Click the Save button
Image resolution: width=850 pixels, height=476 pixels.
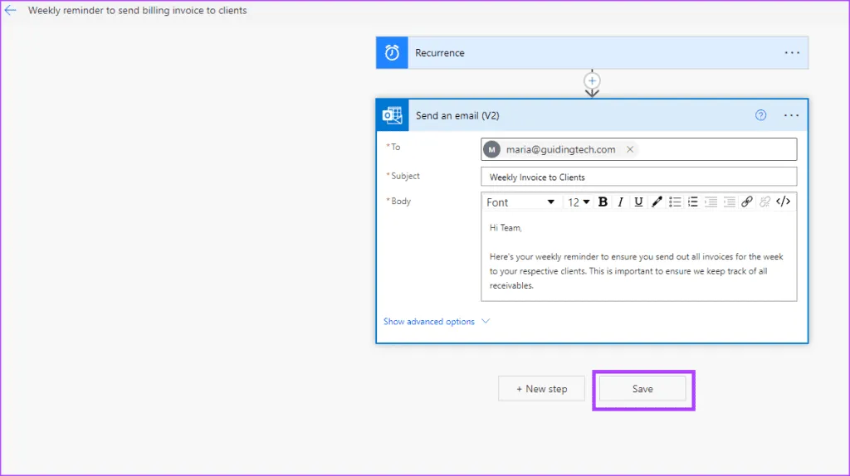(x=642, y=389)
